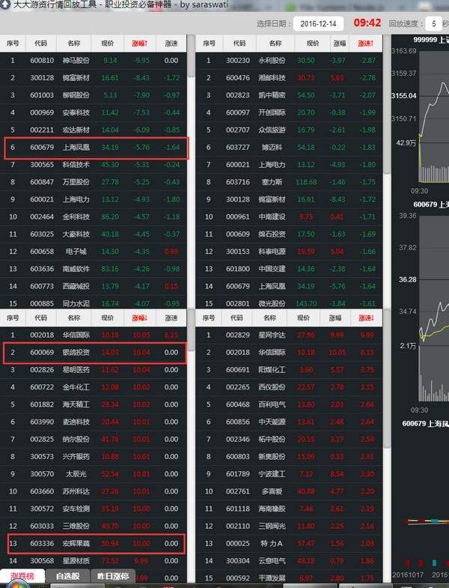
Task: Sort top-left table by 涨幅 arrow header
Action: 140,43
